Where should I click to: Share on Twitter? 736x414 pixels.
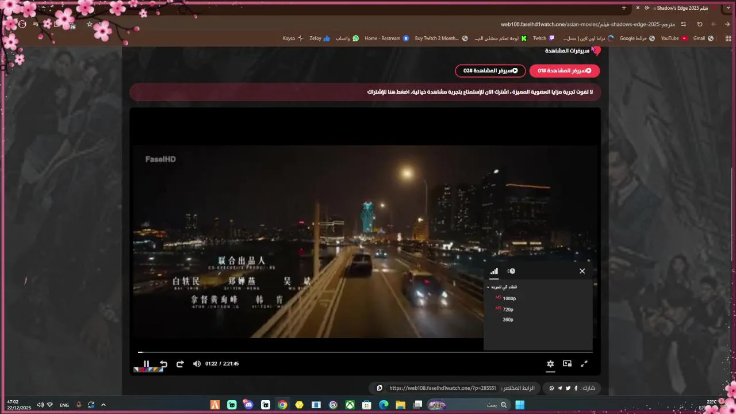pos(568,388)
